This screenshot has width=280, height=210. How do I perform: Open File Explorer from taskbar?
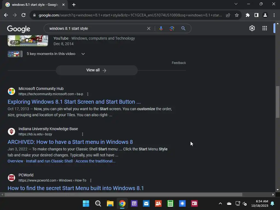(x=110, y=203)
